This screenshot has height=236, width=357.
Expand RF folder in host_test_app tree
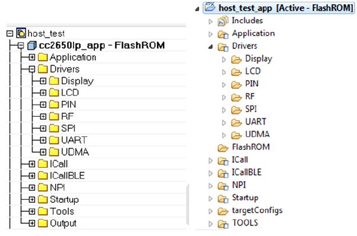click(x=224, y=97)
